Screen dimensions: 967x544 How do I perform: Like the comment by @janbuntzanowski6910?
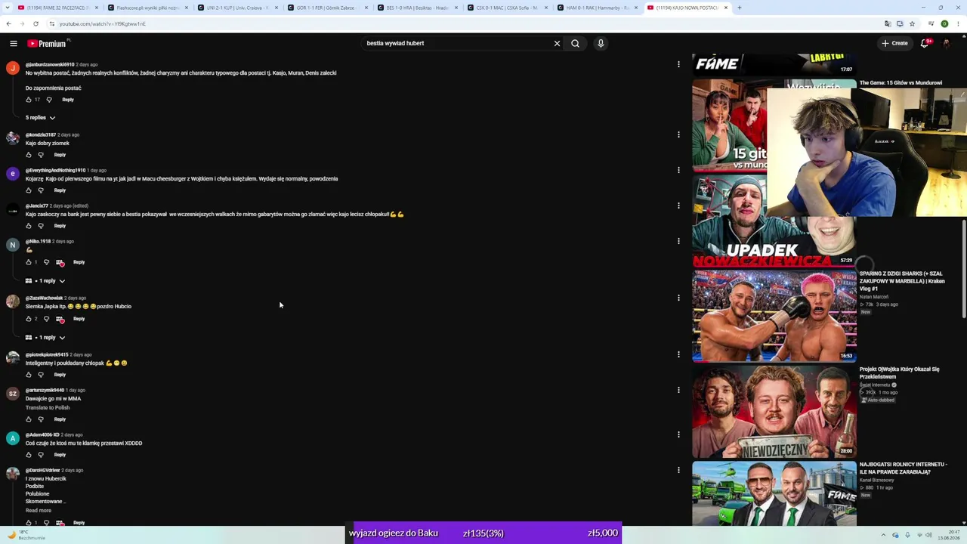pyautogui.click(x=29, y=100)
